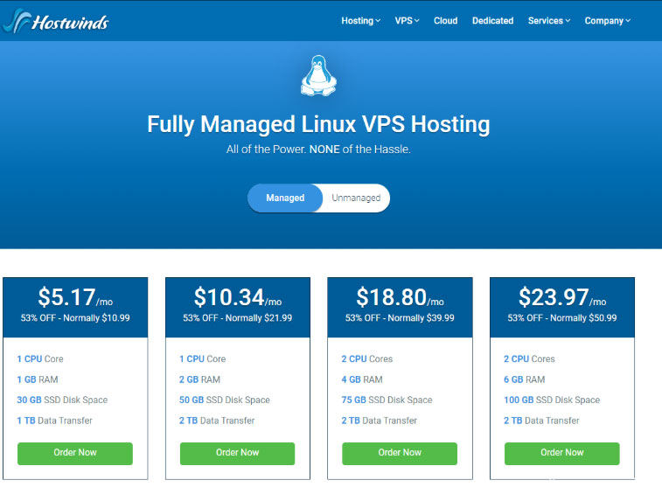
Task: Click the $23.97/mo price header
Action: [561, 299]
